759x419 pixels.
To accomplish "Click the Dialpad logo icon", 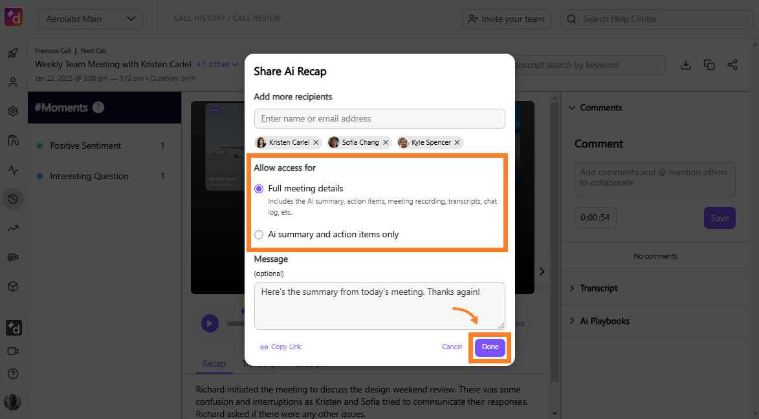I will 14,17.
